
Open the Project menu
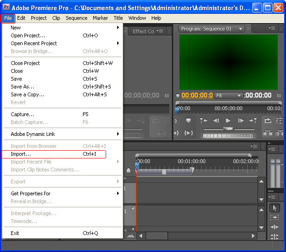(x=39, y=18)
